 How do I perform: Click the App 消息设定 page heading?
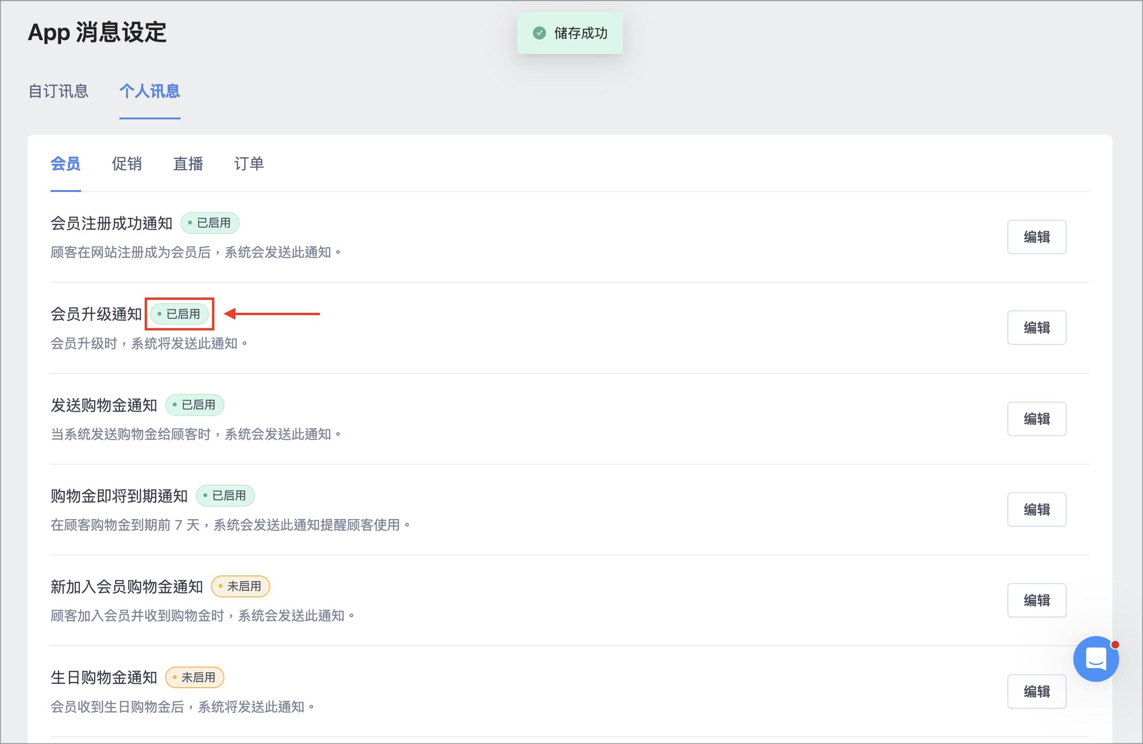point(97,32)
